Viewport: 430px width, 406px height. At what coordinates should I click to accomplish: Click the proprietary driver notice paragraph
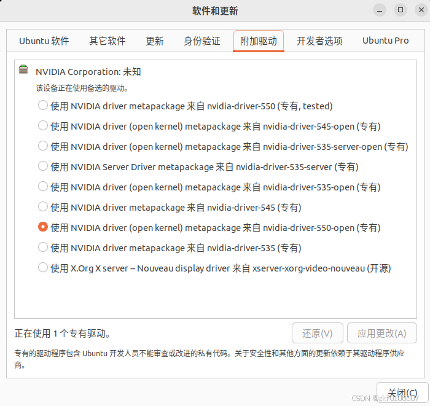pos(209,359)
